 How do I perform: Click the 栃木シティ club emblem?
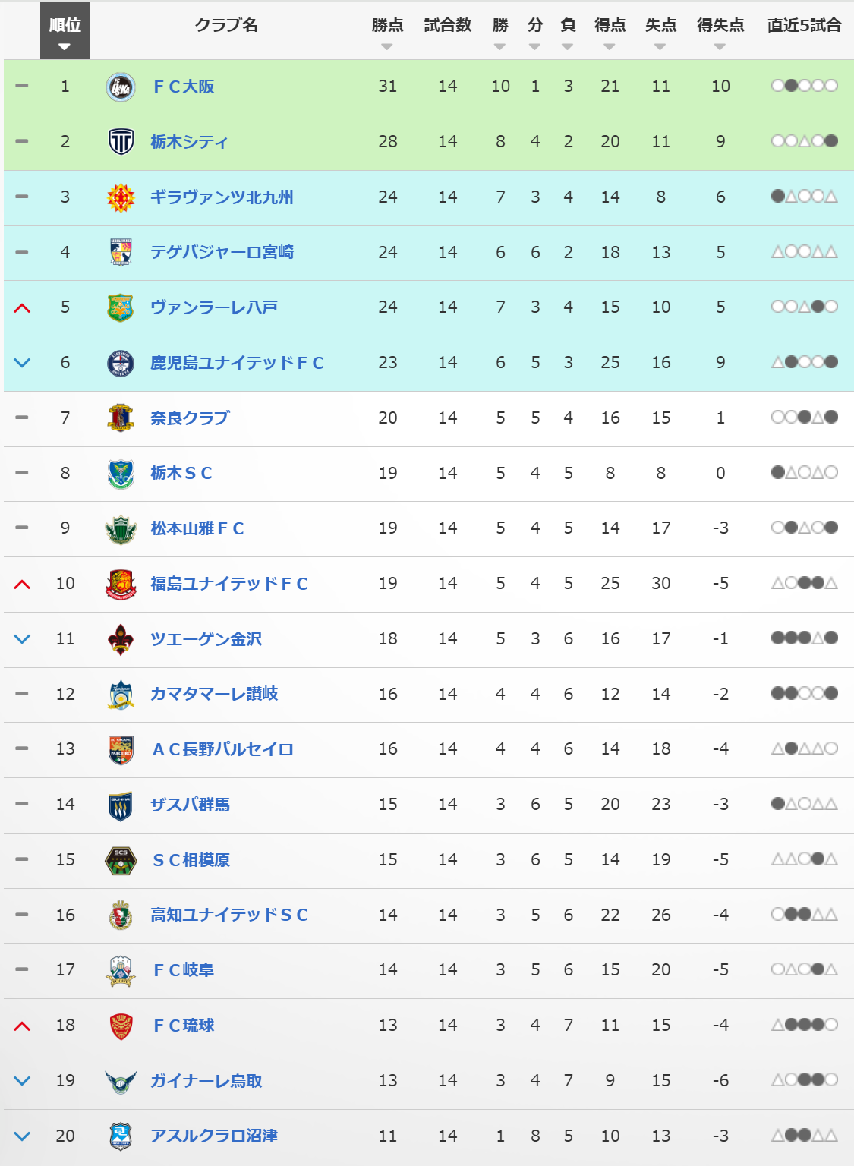click(x=121, y=142)
